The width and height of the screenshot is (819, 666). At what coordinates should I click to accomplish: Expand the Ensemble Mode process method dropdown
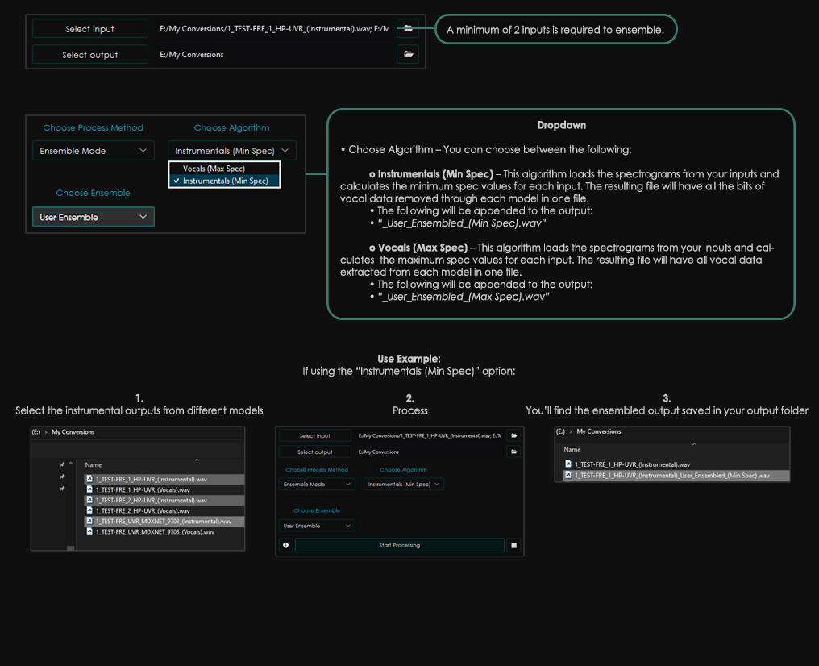93,151
